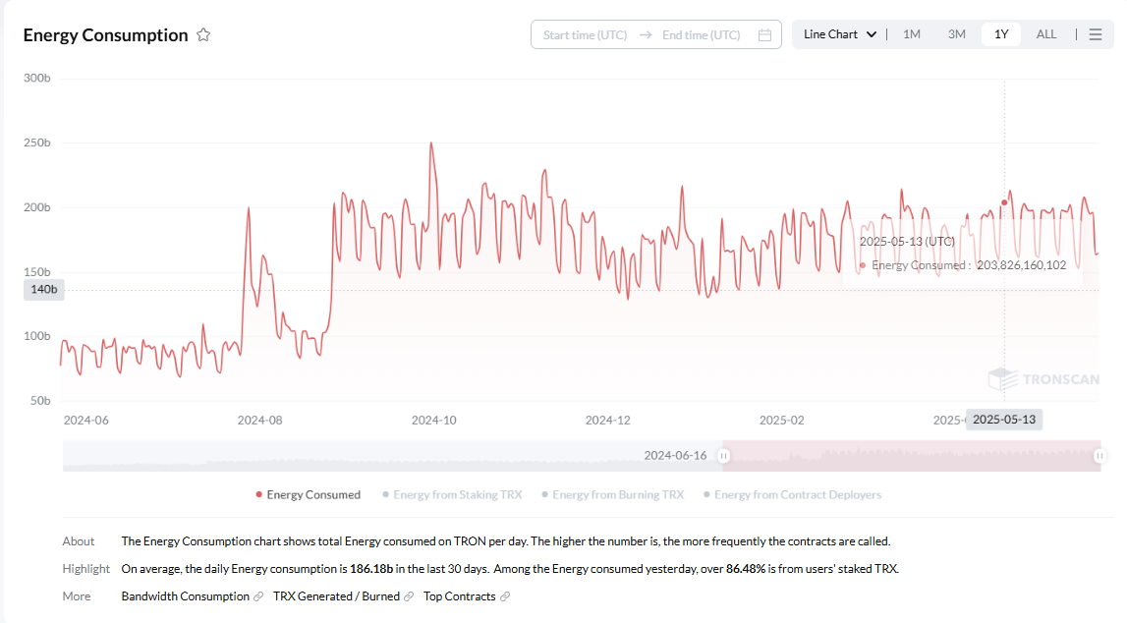The image size is (1127, 623).
Task: Select the ALL time range tab
Action: [x=1046, y=34]
